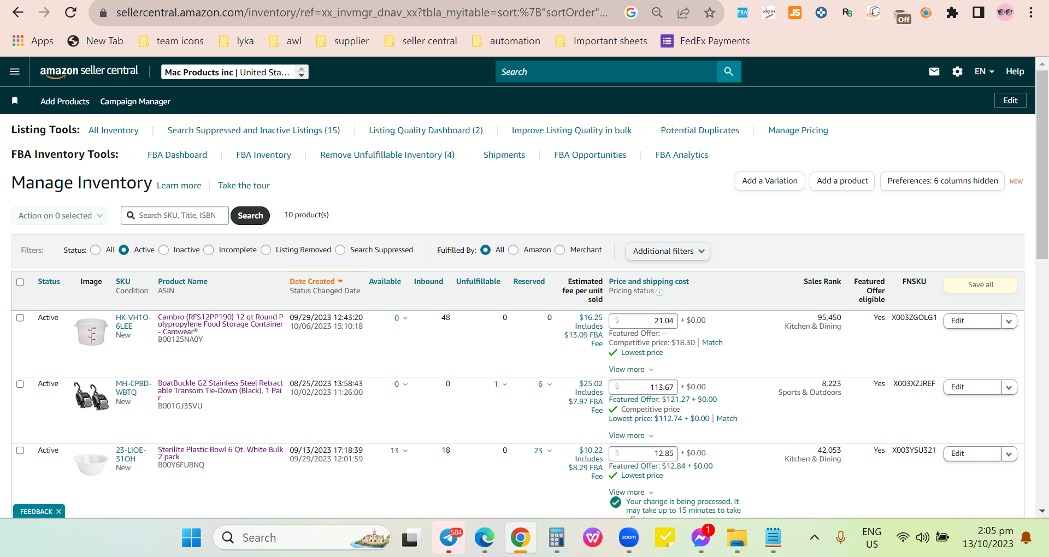
Task: Open the Action on 0 selected dropdown
Action: coord(60,216)
